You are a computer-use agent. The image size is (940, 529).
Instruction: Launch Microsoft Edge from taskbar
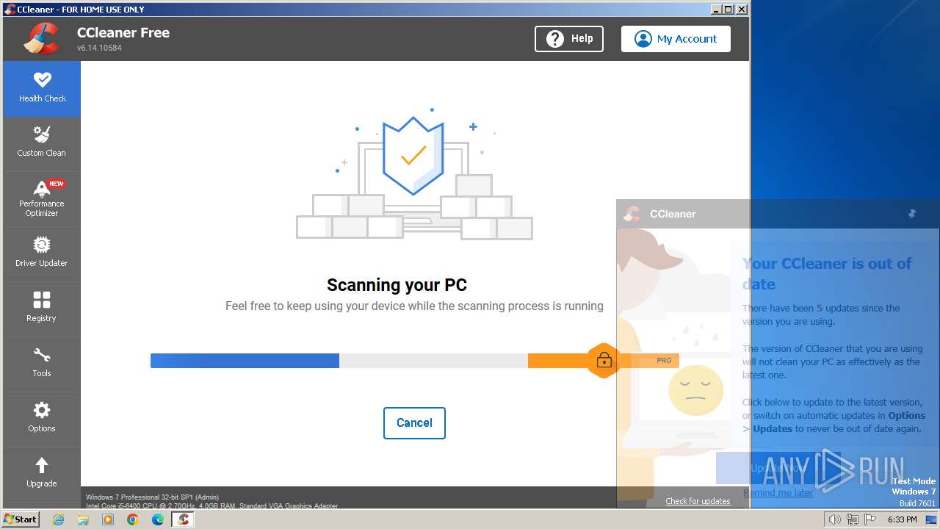(158, 519)
